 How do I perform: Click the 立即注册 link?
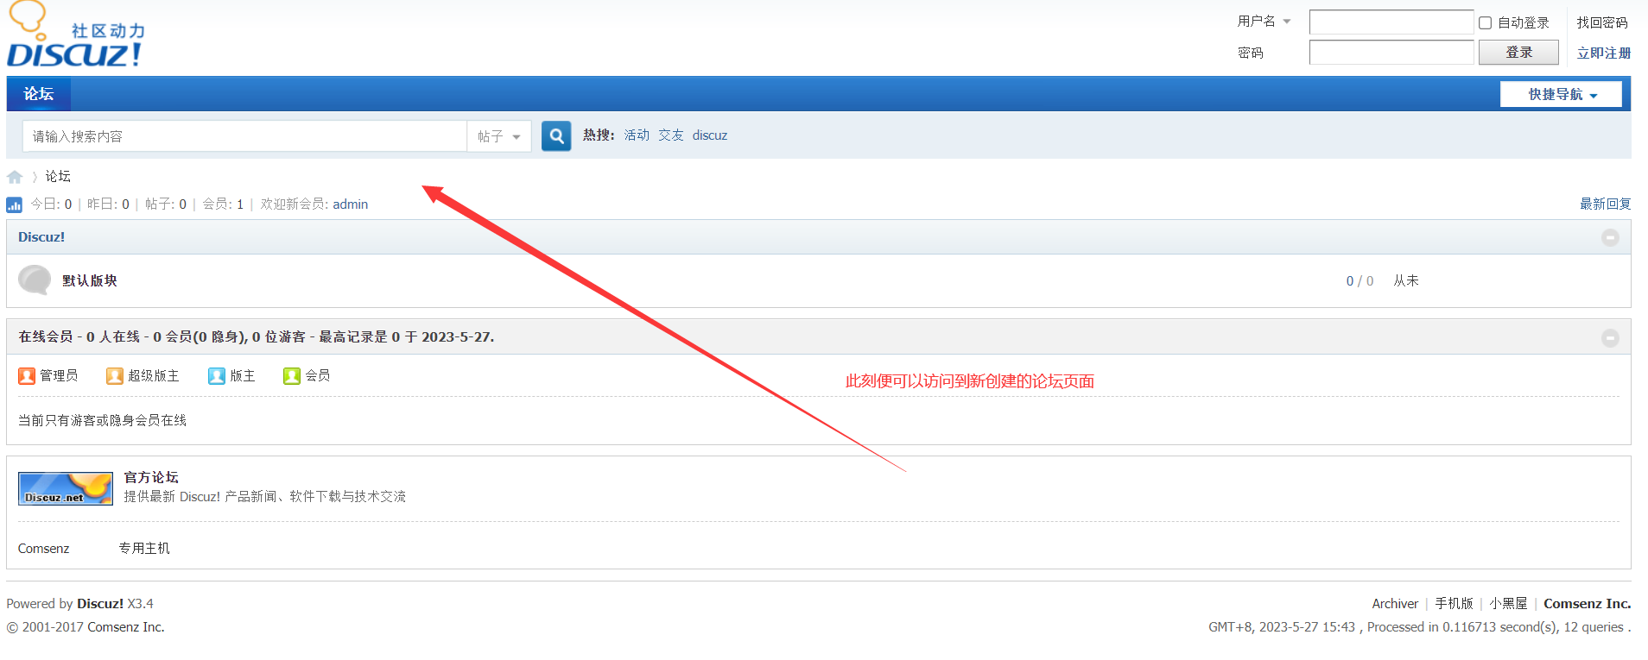(x=1604, y=53)
